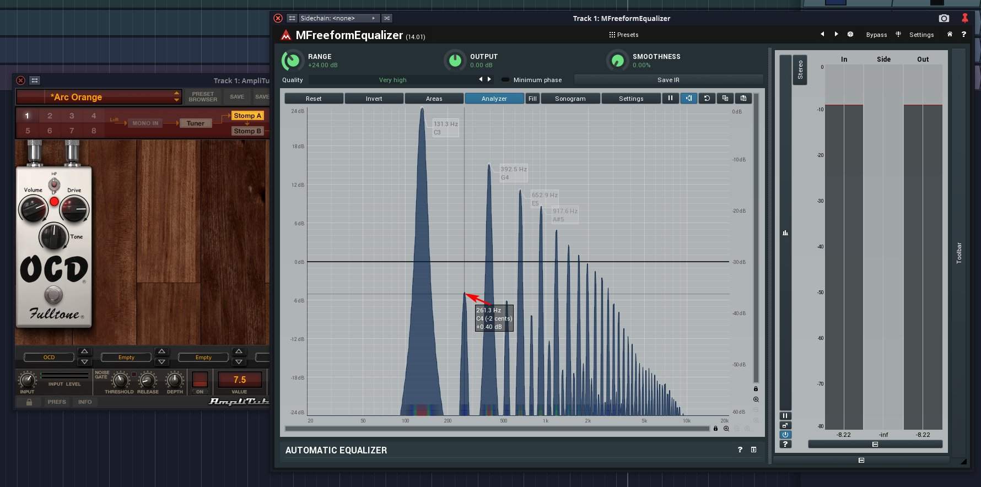Open the Presets menu

tap(624, 35)
